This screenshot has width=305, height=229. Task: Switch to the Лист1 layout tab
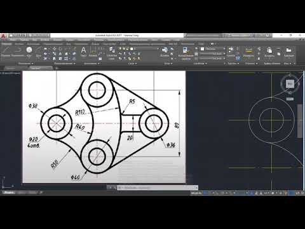tap(21, 193)
